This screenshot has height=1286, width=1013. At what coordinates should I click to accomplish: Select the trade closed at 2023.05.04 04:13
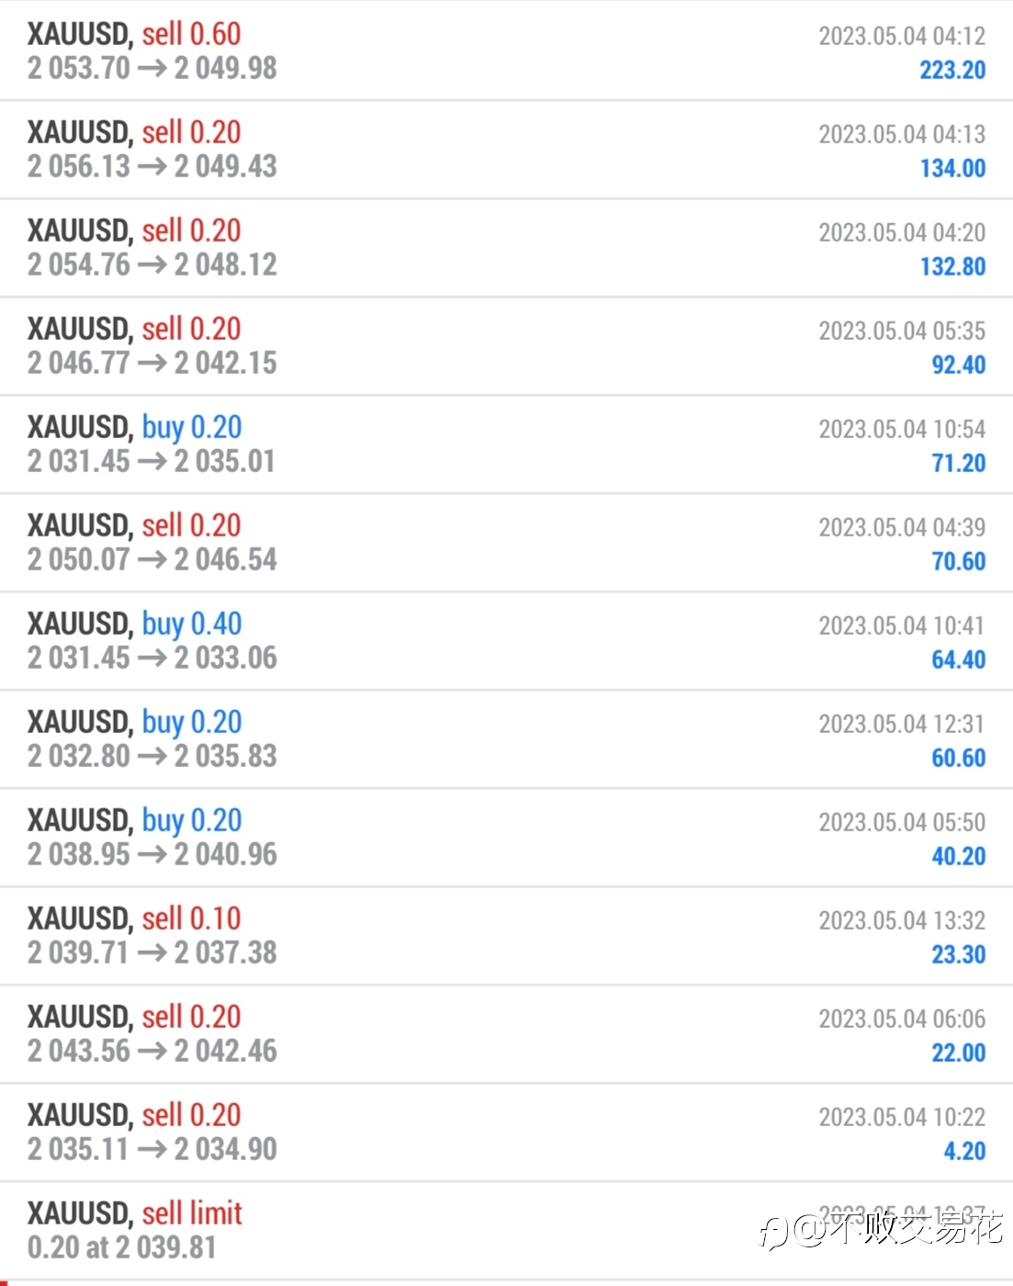[506, 150]
